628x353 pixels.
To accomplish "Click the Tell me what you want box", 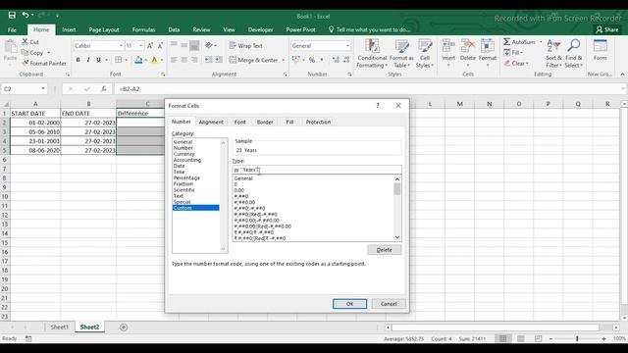I will (369, 29).
